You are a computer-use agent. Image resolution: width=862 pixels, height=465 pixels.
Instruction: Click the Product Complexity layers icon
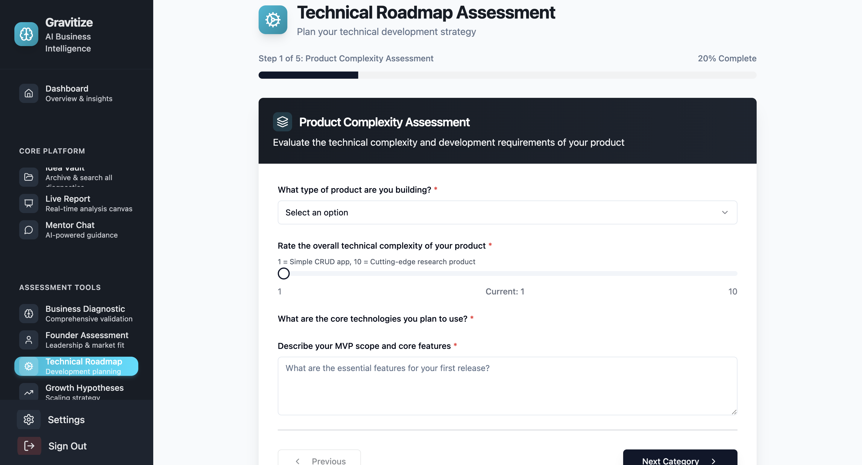(283, 122)
